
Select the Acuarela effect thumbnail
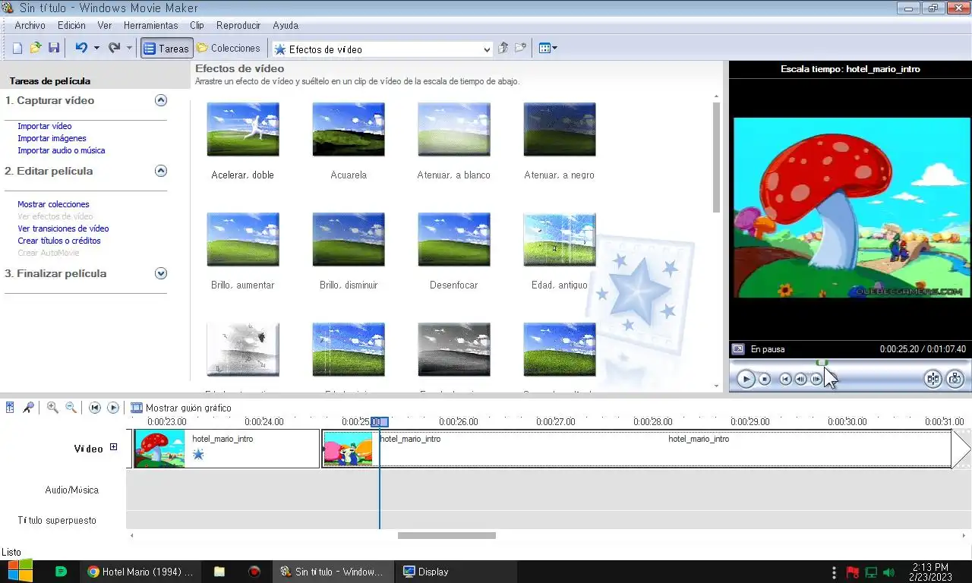349,130
